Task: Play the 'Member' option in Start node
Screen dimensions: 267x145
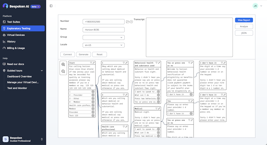Action: click(x=93, y=109)
